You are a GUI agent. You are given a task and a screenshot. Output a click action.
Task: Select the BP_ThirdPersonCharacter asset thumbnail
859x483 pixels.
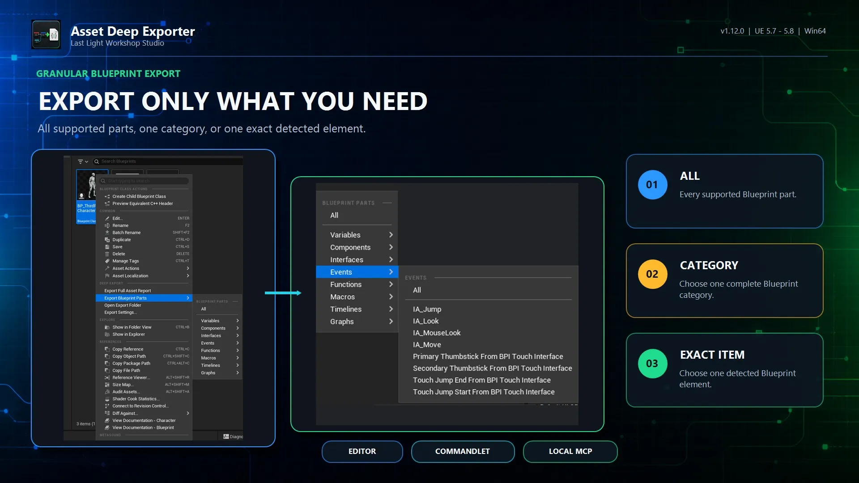(86, 197)
